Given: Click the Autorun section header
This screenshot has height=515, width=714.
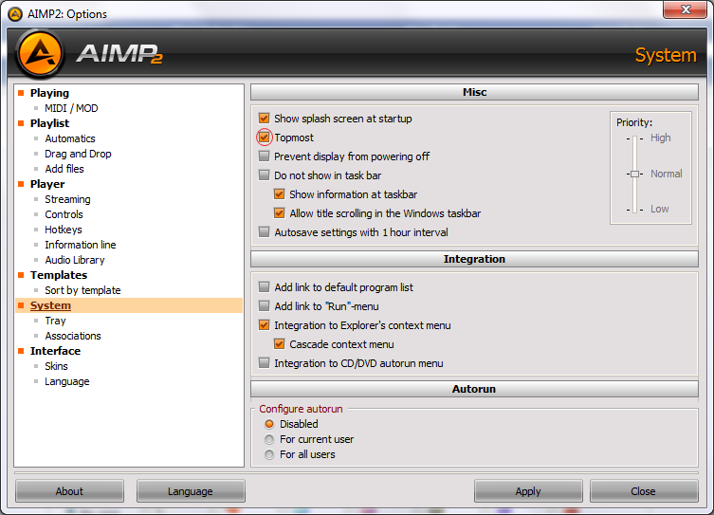Looking at the screenshot, I should (x=474, y=389).
